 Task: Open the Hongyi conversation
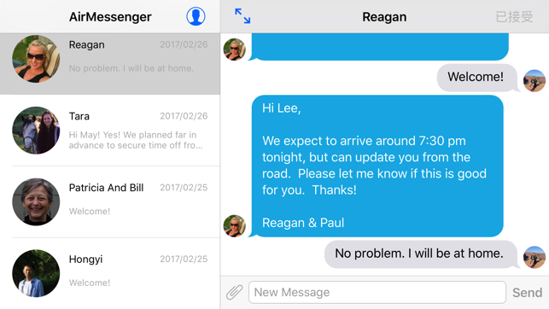click(110, 273)
